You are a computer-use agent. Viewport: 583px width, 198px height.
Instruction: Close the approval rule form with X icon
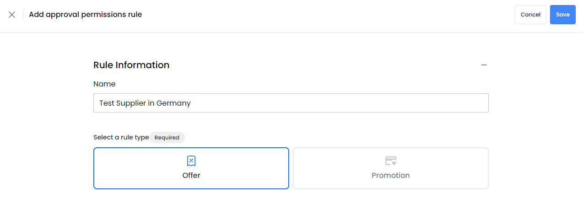pyautogui.click(x=12, y=15)
